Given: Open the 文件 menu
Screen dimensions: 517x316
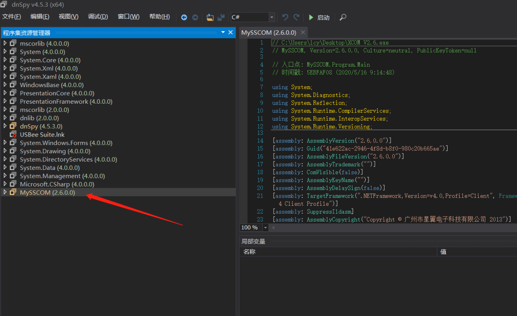Looking at the screenshot, I should [12, 16].
